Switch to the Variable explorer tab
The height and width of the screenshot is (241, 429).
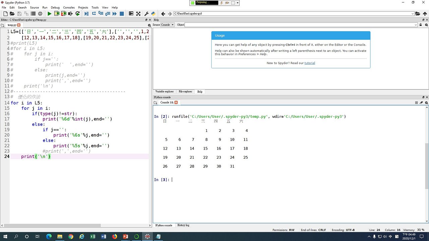(x=165, y=91)
